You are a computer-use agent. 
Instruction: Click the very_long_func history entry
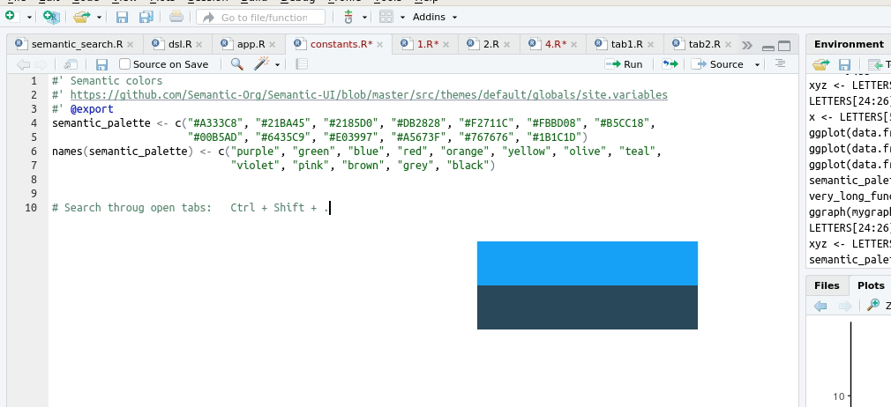[x=850, y=196]
